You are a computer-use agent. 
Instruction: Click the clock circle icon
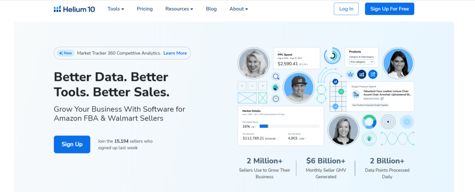(276, 99)
